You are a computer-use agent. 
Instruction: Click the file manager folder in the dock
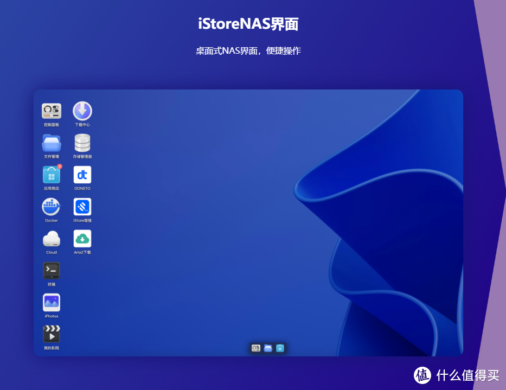[268, 348]
